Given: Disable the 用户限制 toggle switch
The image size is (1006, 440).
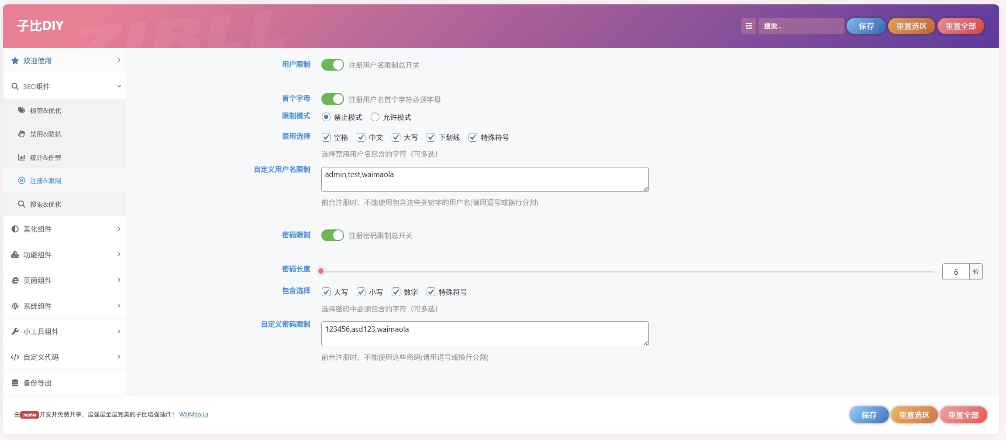Looking at the screenshot, I should [x=332, y=65].
